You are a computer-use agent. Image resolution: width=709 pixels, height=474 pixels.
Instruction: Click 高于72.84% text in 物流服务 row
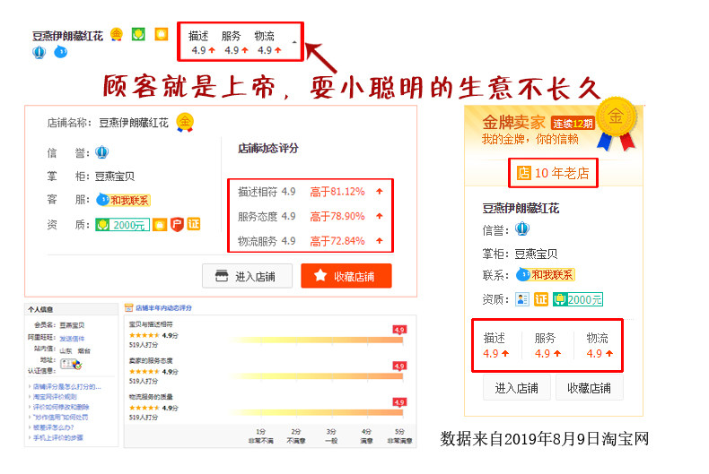point(337,241)
